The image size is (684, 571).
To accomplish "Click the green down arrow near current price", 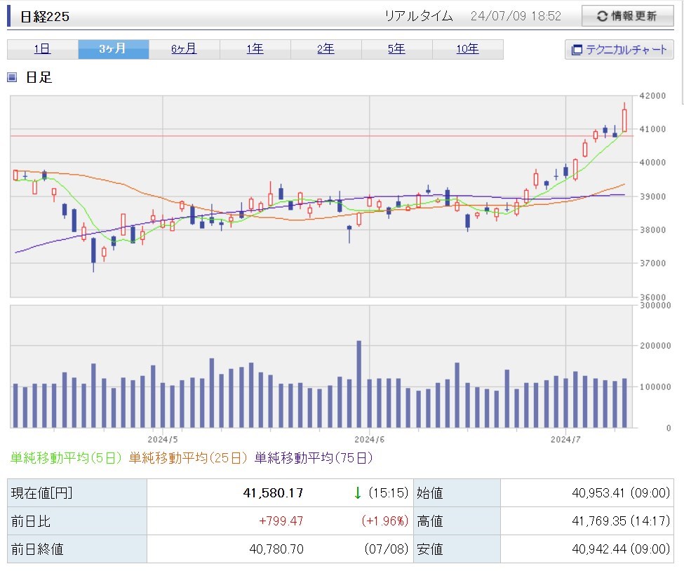I will coord(357,493).
